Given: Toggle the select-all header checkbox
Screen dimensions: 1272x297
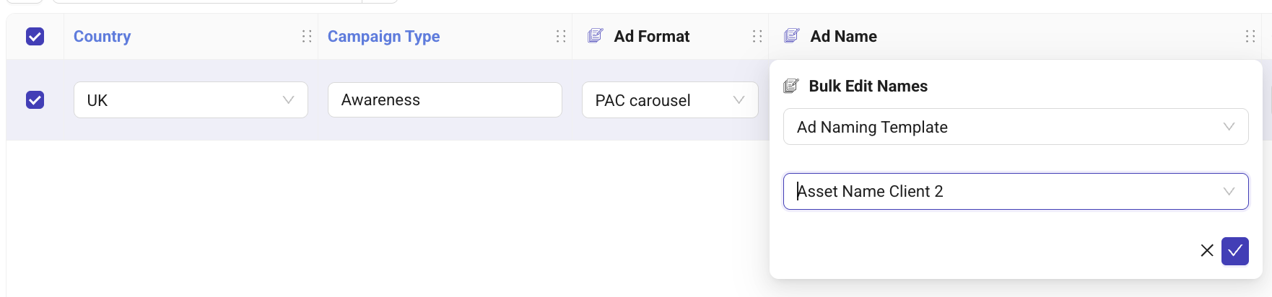Looking at the screenshot, I should [x=35, y=36].
